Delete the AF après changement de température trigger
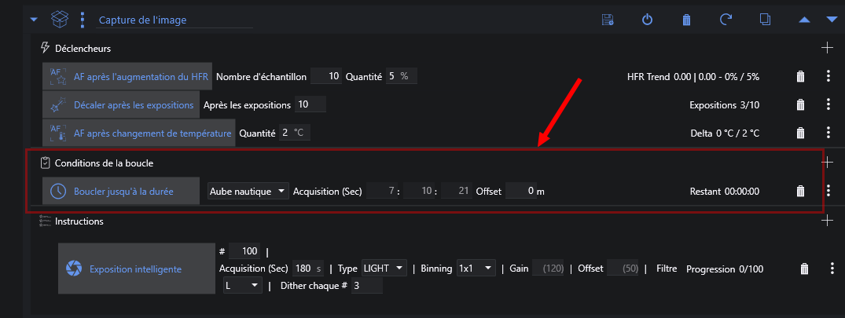Screen dimensions: 845x318 800,133
